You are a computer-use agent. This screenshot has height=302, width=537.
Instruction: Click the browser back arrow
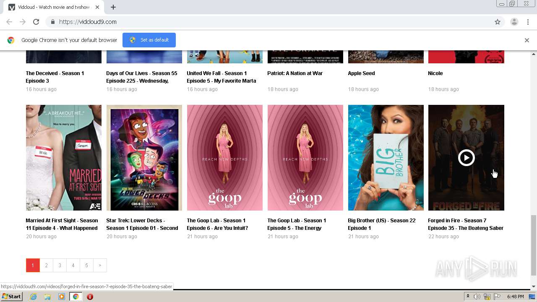click(9, 22)
